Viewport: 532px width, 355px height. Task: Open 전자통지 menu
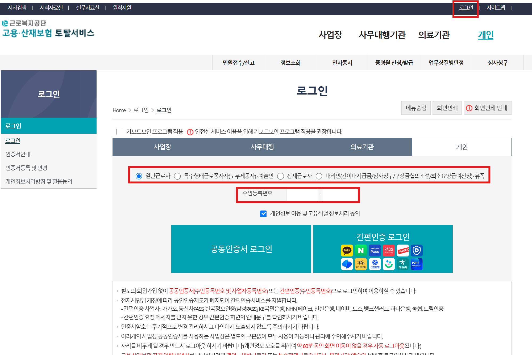342,63
